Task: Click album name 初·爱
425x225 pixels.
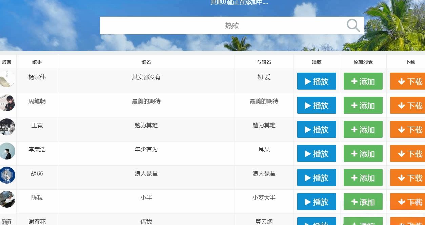Action: click(x=264, y=77)
